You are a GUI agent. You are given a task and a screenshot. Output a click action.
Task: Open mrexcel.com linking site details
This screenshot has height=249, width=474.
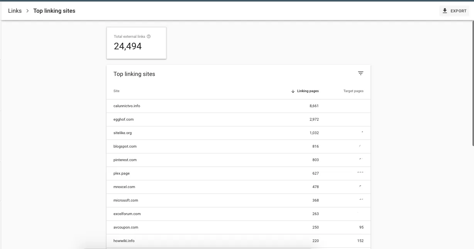tap(124, 187)
